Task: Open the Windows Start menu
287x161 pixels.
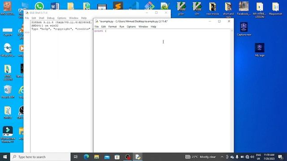Action: pos(5,157)
